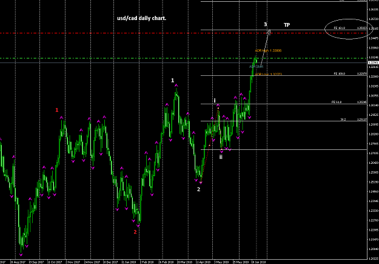Image resolution: width=379 pixels, height=264 pixels.
Task: Click the 19 Sep 2017 date label
Action: (35, 262)
